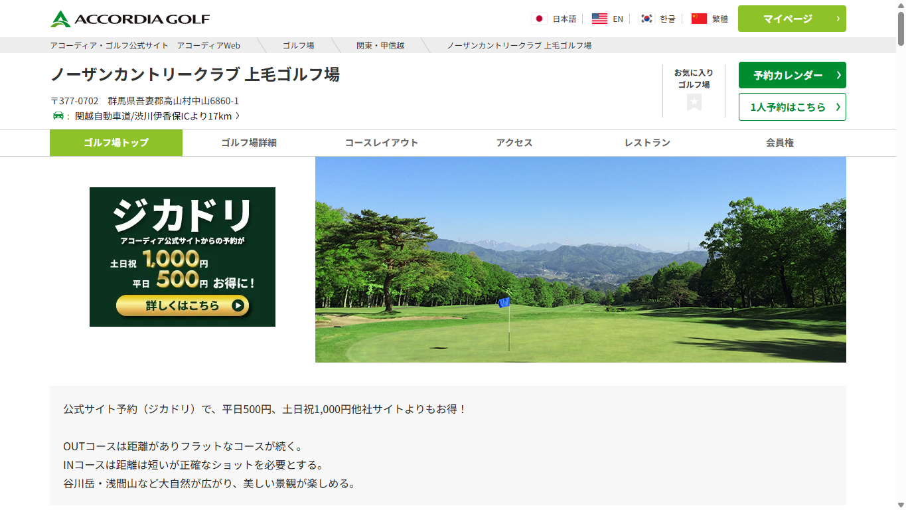Open the 会員権 tab
906x510 pixels.
[780, 143]
